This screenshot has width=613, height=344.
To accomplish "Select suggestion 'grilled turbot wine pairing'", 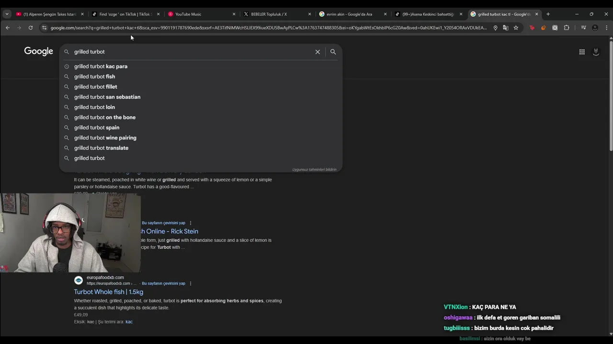I will 201,138.
